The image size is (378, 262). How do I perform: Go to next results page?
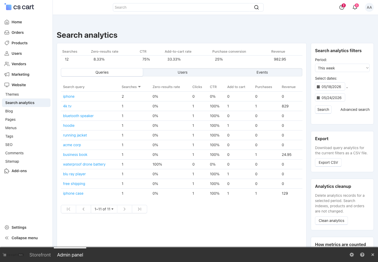pos(124,209)
